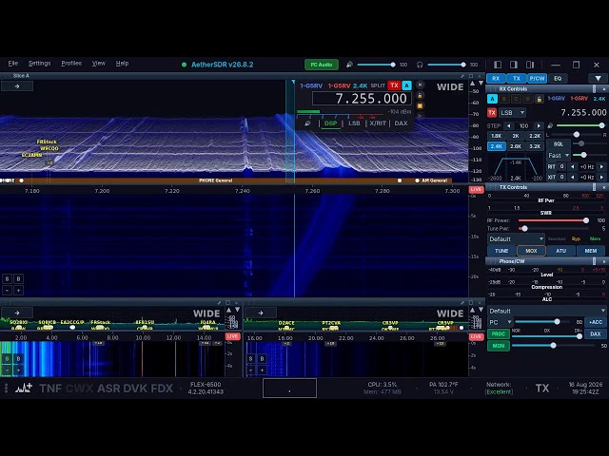Toggle the MON monitor button
Image resolution: width=609 pixels, height=456 pixels.
coord(498,346)
